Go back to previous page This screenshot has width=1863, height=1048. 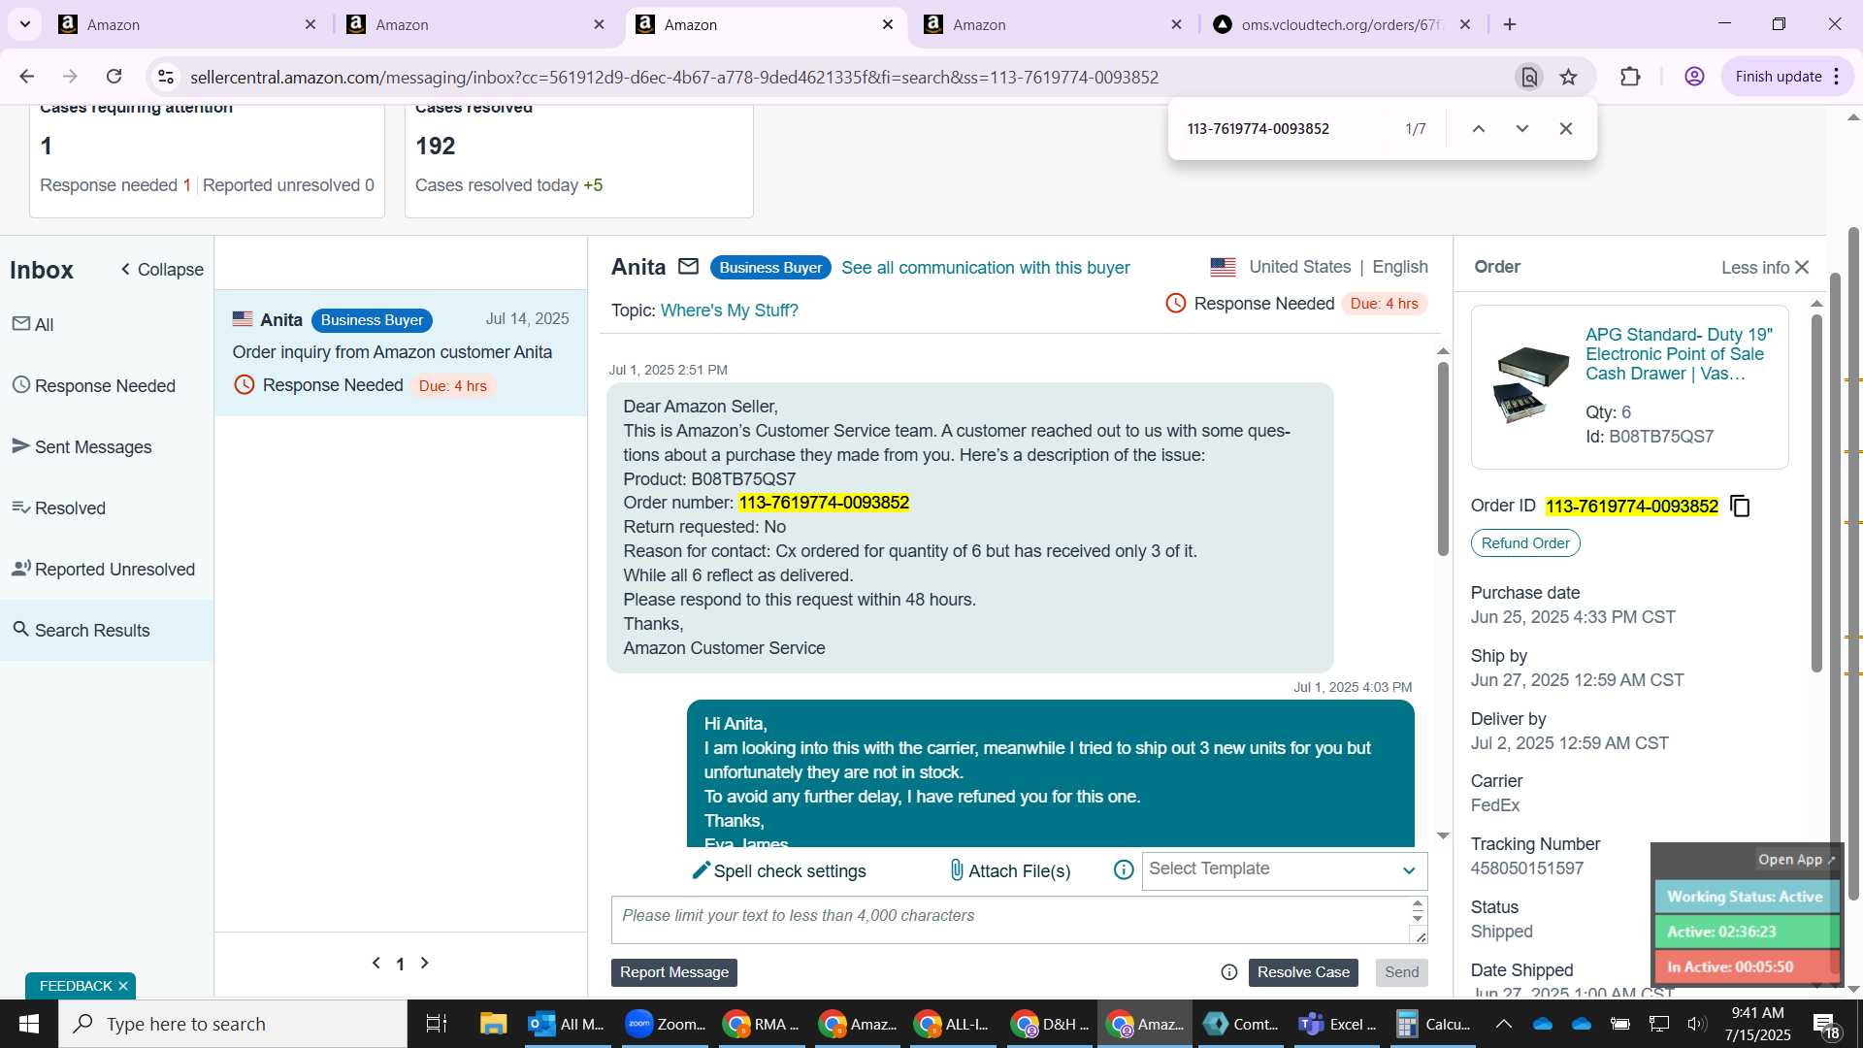[x=27, y=77]
